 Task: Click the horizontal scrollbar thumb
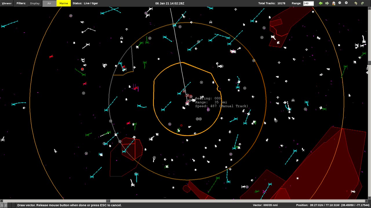108,201
